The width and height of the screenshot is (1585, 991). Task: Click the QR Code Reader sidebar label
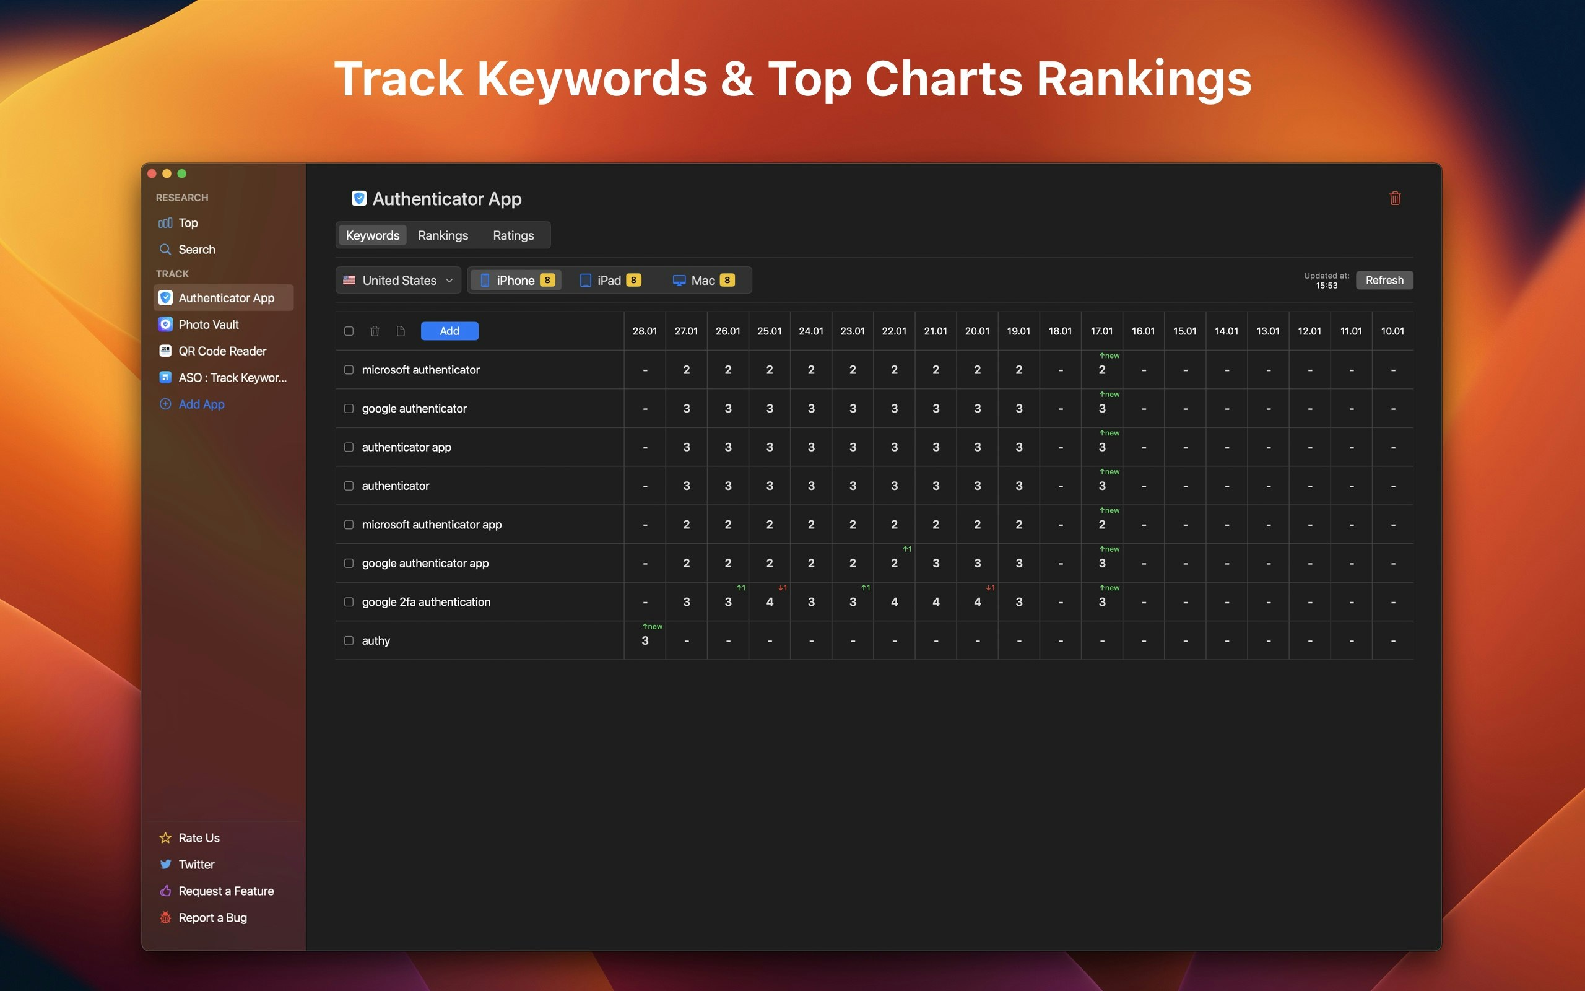[x=222, y=351]
